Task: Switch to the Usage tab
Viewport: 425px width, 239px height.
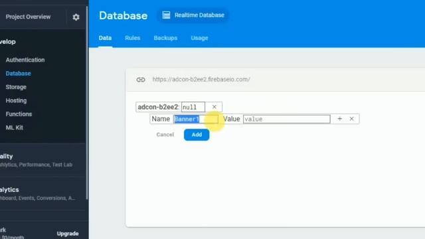Action: pos(199,38)
